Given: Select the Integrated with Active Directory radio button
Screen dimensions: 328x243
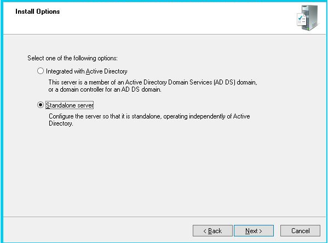Looking at the screenshot, I should click(x=41, y=71).
